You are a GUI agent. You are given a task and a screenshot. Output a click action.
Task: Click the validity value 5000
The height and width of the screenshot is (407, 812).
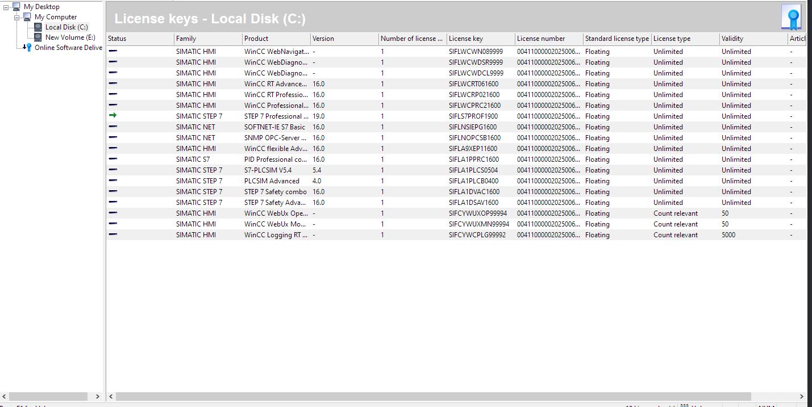tap(728, 235)
